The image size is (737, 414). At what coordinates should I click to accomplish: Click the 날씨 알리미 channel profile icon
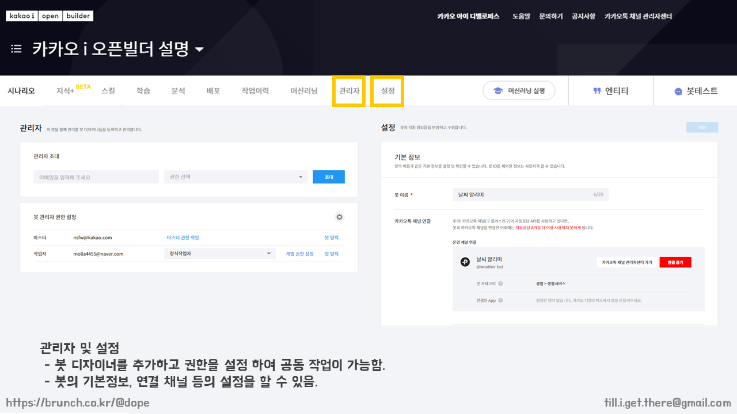(x=465, y=262)
